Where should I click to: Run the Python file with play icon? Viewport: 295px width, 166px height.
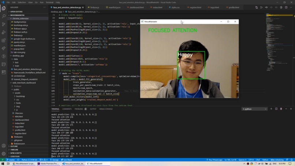click(x=261, y=7)
